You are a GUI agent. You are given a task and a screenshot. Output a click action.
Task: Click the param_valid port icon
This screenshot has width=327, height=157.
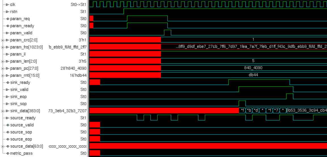(x=8, y=33)
